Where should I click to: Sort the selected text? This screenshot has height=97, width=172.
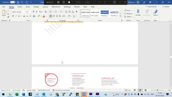[73, 12]
